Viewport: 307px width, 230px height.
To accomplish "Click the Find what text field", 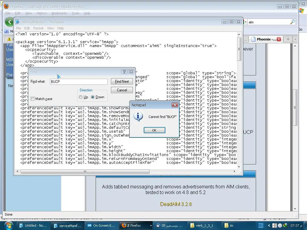I will click(x=79, y=81).
